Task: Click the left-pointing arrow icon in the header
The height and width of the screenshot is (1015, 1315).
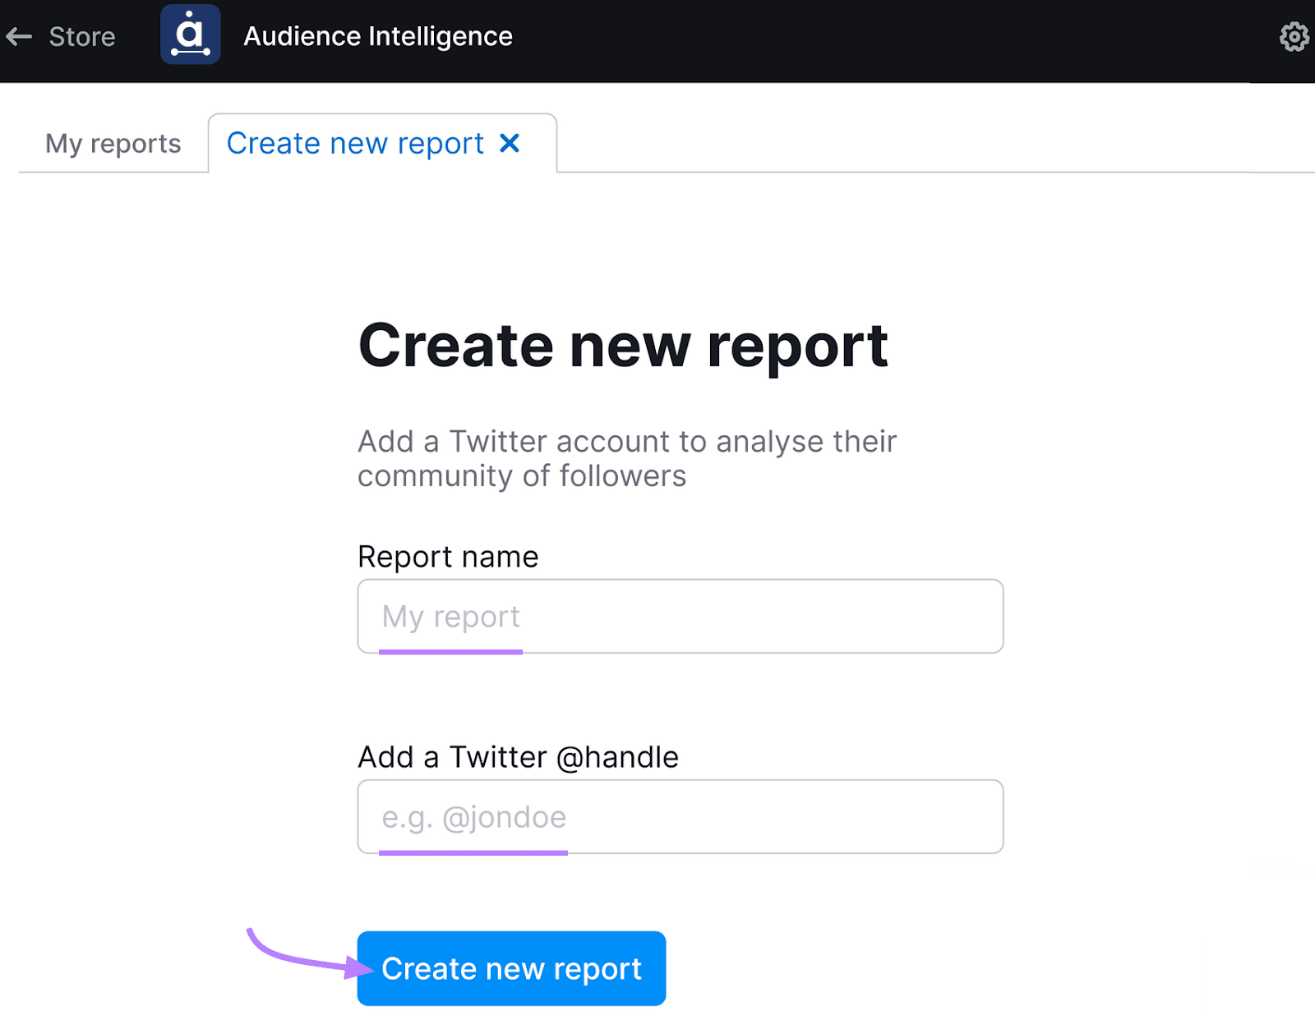Action: point(20,35)
